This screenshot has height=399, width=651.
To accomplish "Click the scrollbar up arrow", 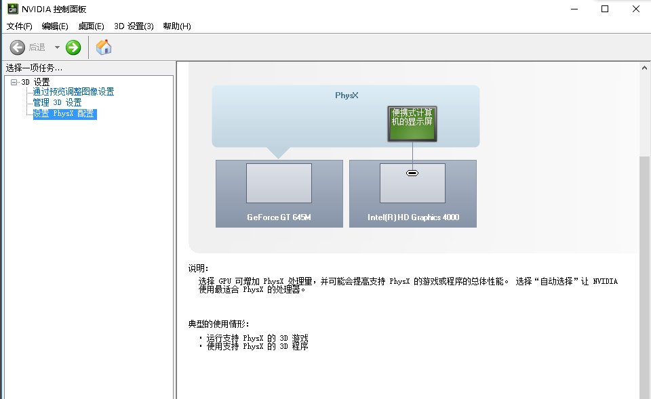I will tap(645, 66).
